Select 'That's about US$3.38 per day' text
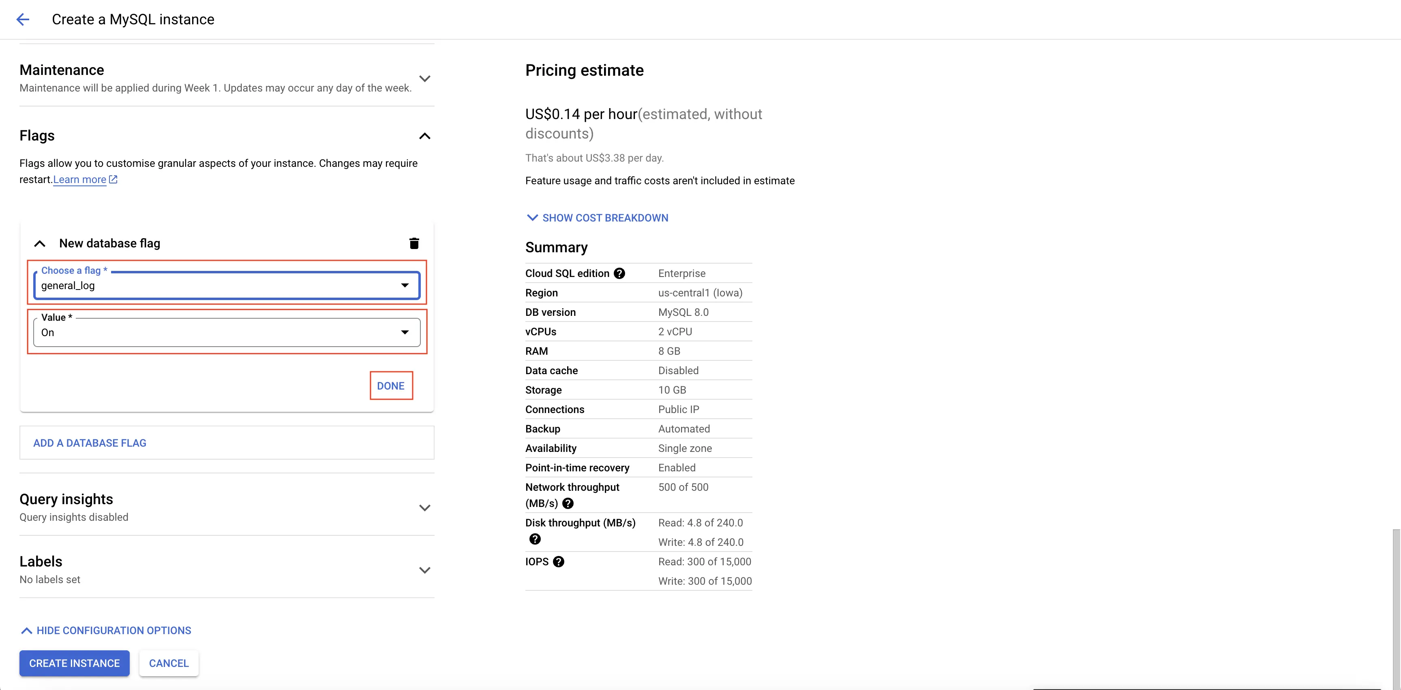 pyautogui.click(x=594, y=158)
